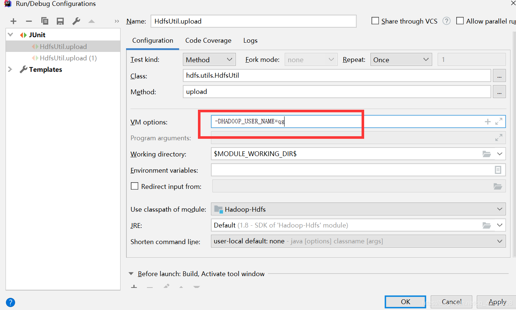
Task: Browse Working directory folder icon
Action: coord(487,154)
